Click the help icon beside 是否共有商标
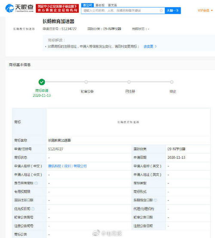This screenshot has height=238, width=215. (36, 183)
